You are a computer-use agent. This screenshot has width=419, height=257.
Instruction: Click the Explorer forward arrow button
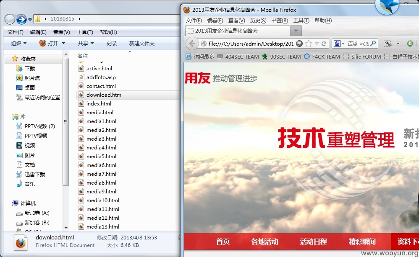(21, 19)
